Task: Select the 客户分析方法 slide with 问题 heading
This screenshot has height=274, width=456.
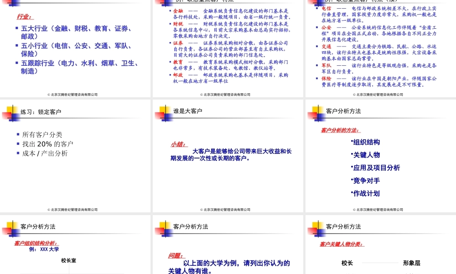Action: [x=228, y=244]
